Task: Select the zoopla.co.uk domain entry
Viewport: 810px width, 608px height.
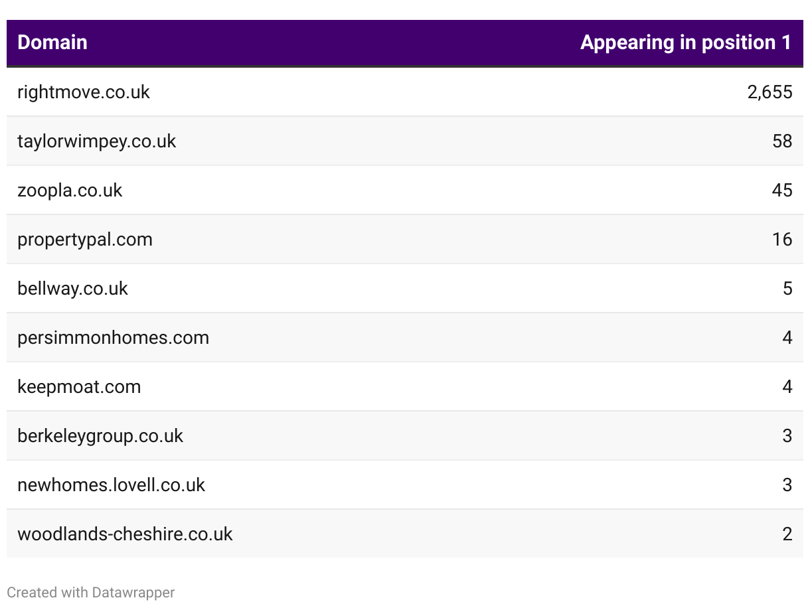Action: coord(70,190)
